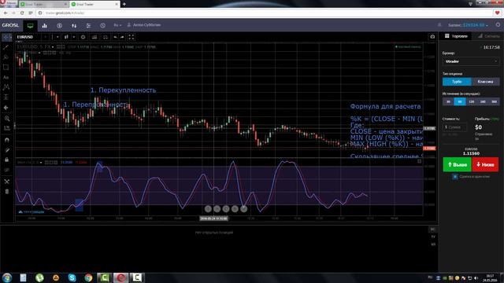The width and height of the screenshot is (504, 283).
Task: Open Skype from the taskbar
Action: [72, 277]
